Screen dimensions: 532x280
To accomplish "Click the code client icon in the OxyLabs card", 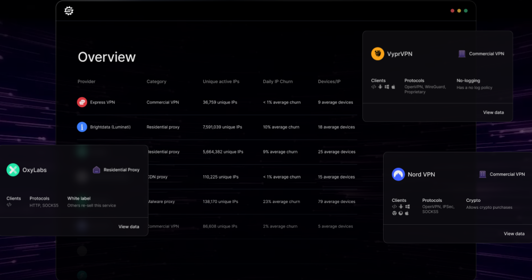I will pos(9,205).
